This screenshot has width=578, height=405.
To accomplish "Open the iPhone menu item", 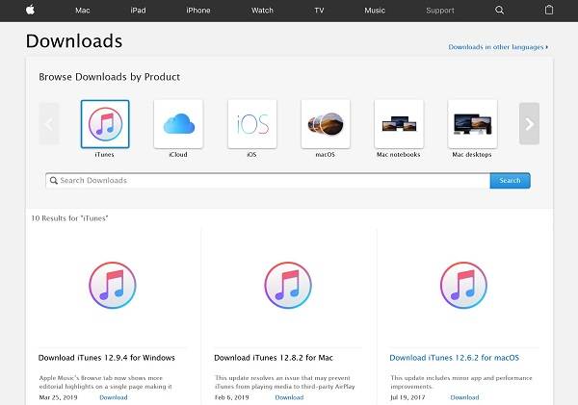I will point(197,11).
